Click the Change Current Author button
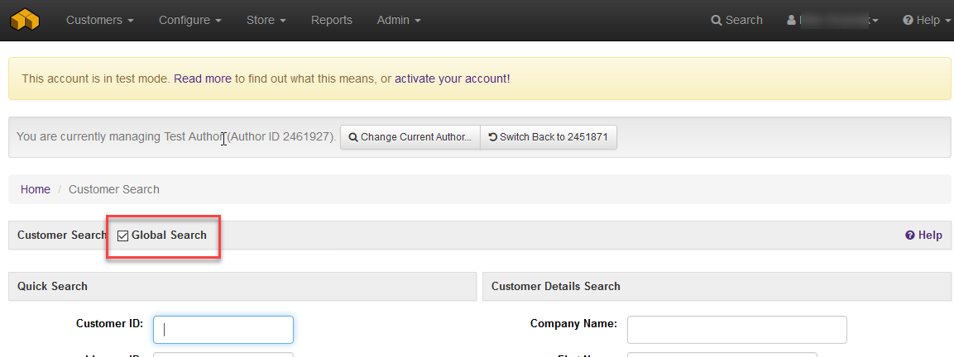The width and height of the screenshot is (954, 357). (410, 137)
